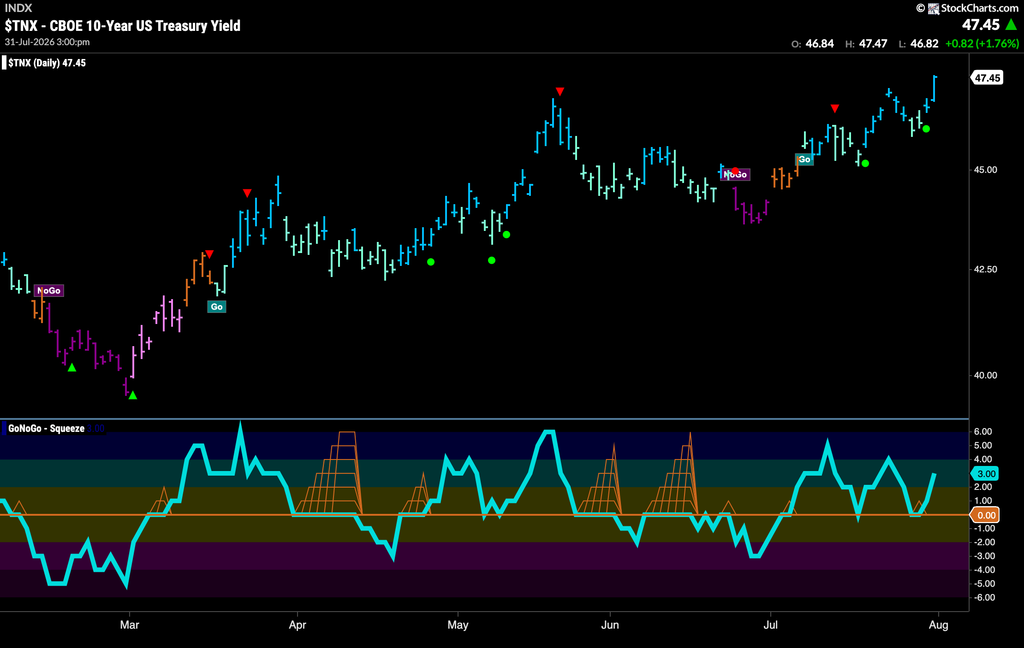Click the red dot on late June NoGo
Image resolution: width=1024 pixels, height=648 pixels.
pyautogui.click(x=735, y=171)
